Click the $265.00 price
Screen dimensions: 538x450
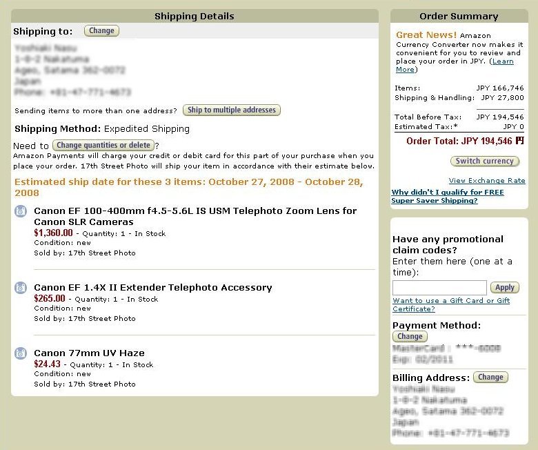pyautogui.click(x=50, y=298)
